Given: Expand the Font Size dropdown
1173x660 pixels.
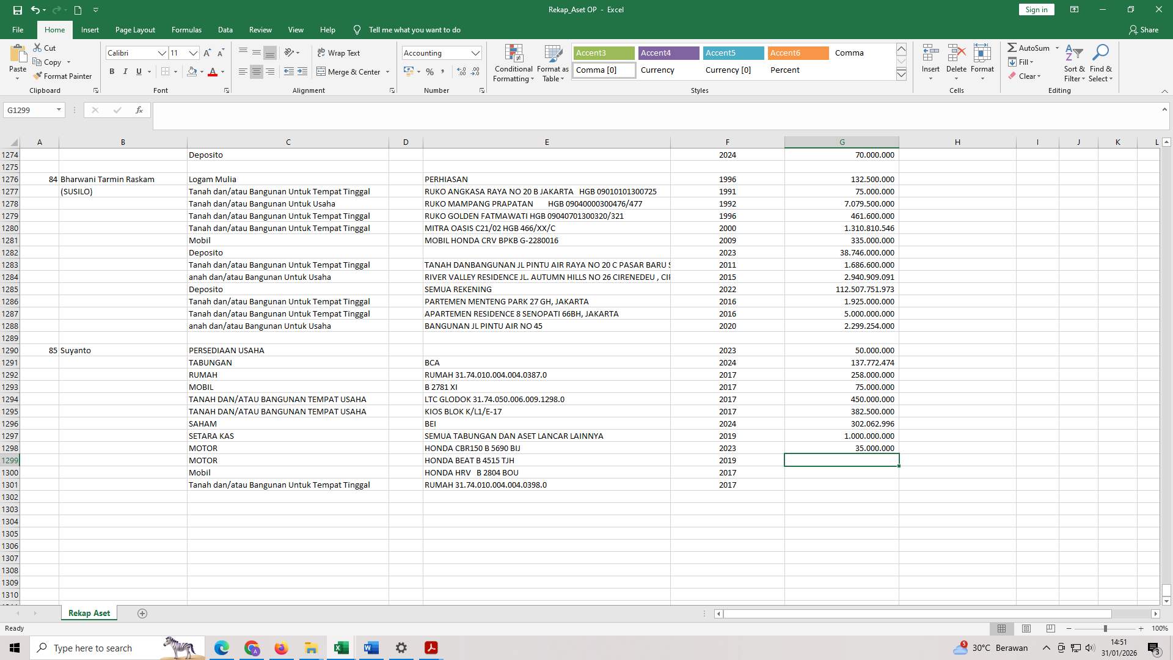Looking at the screenshot, I should [x=193, y=53].
